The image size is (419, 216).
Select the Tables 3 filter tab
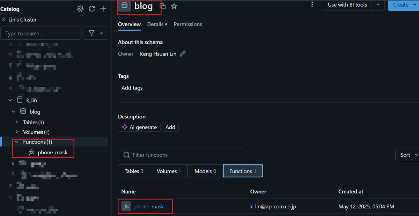(134, 171)
